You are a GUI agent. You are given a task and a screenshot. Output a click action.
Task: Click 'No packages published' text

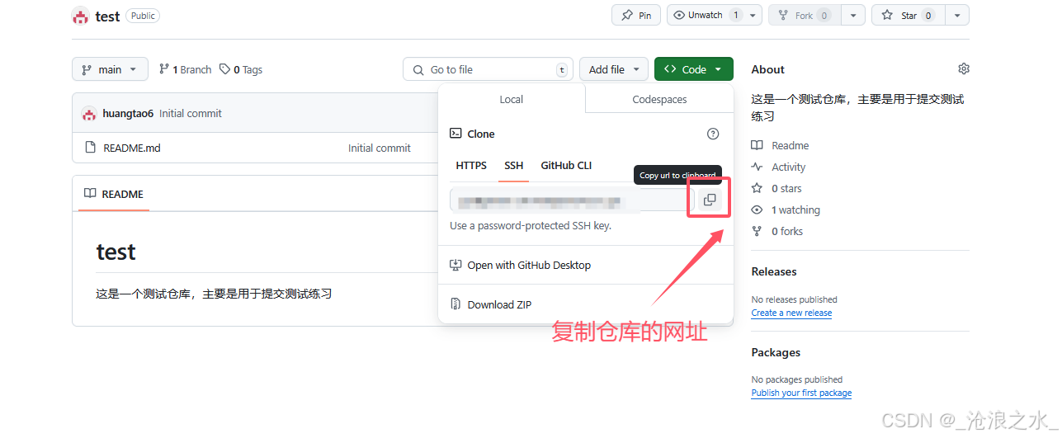(797, 379)
